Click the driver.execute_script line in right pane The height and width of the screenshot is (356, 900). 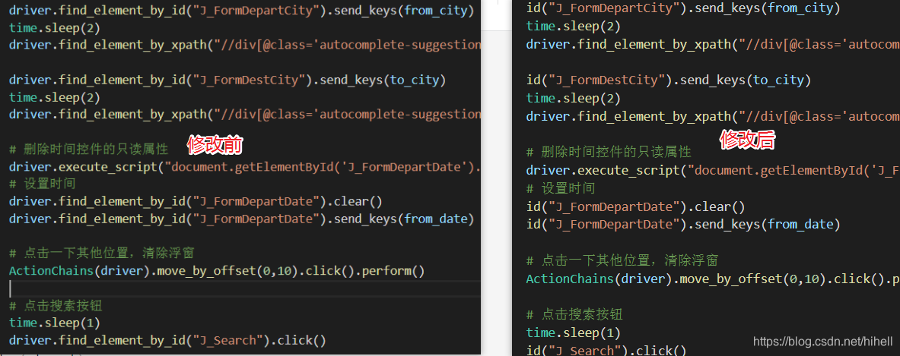[713, 170]
